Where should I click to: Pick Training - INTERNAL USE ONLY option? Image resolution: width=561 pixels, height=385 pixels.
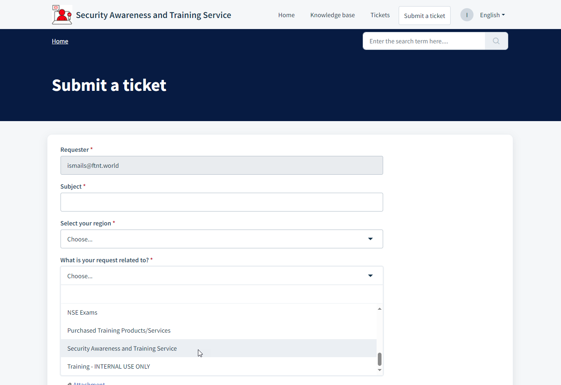[218, 367]
